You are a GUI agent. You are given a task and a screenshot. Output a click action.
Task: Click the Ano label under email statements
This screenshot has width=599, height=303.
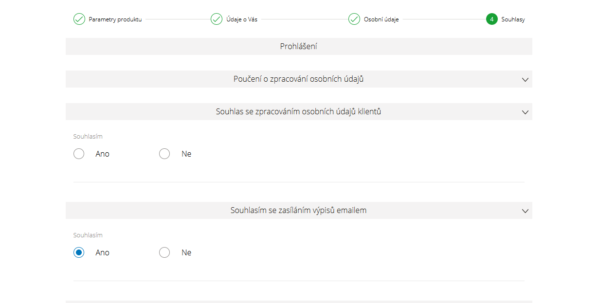point(103,253)
